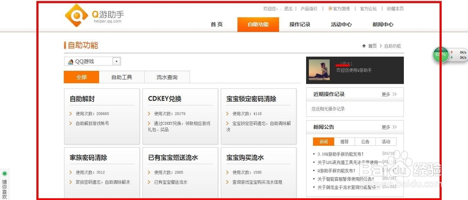468x200 pixels.
Task: Open news 关于LOL误充值工具无法正常使用
Action: [350, 163]
